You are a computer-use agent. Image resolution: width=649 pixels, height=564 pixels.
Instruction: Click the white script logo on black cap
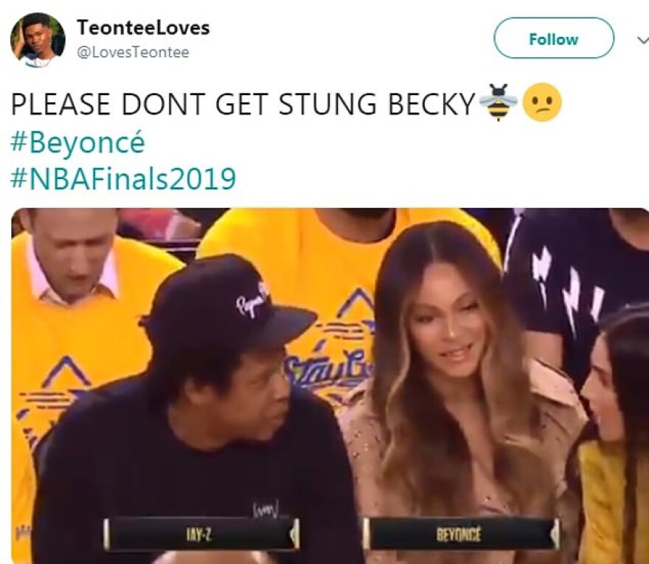click(253, 300)
